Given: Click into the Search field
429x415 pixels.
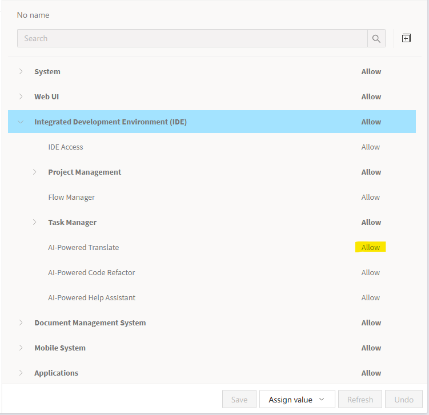Looking at the screenshot, I should click(192, 39).
